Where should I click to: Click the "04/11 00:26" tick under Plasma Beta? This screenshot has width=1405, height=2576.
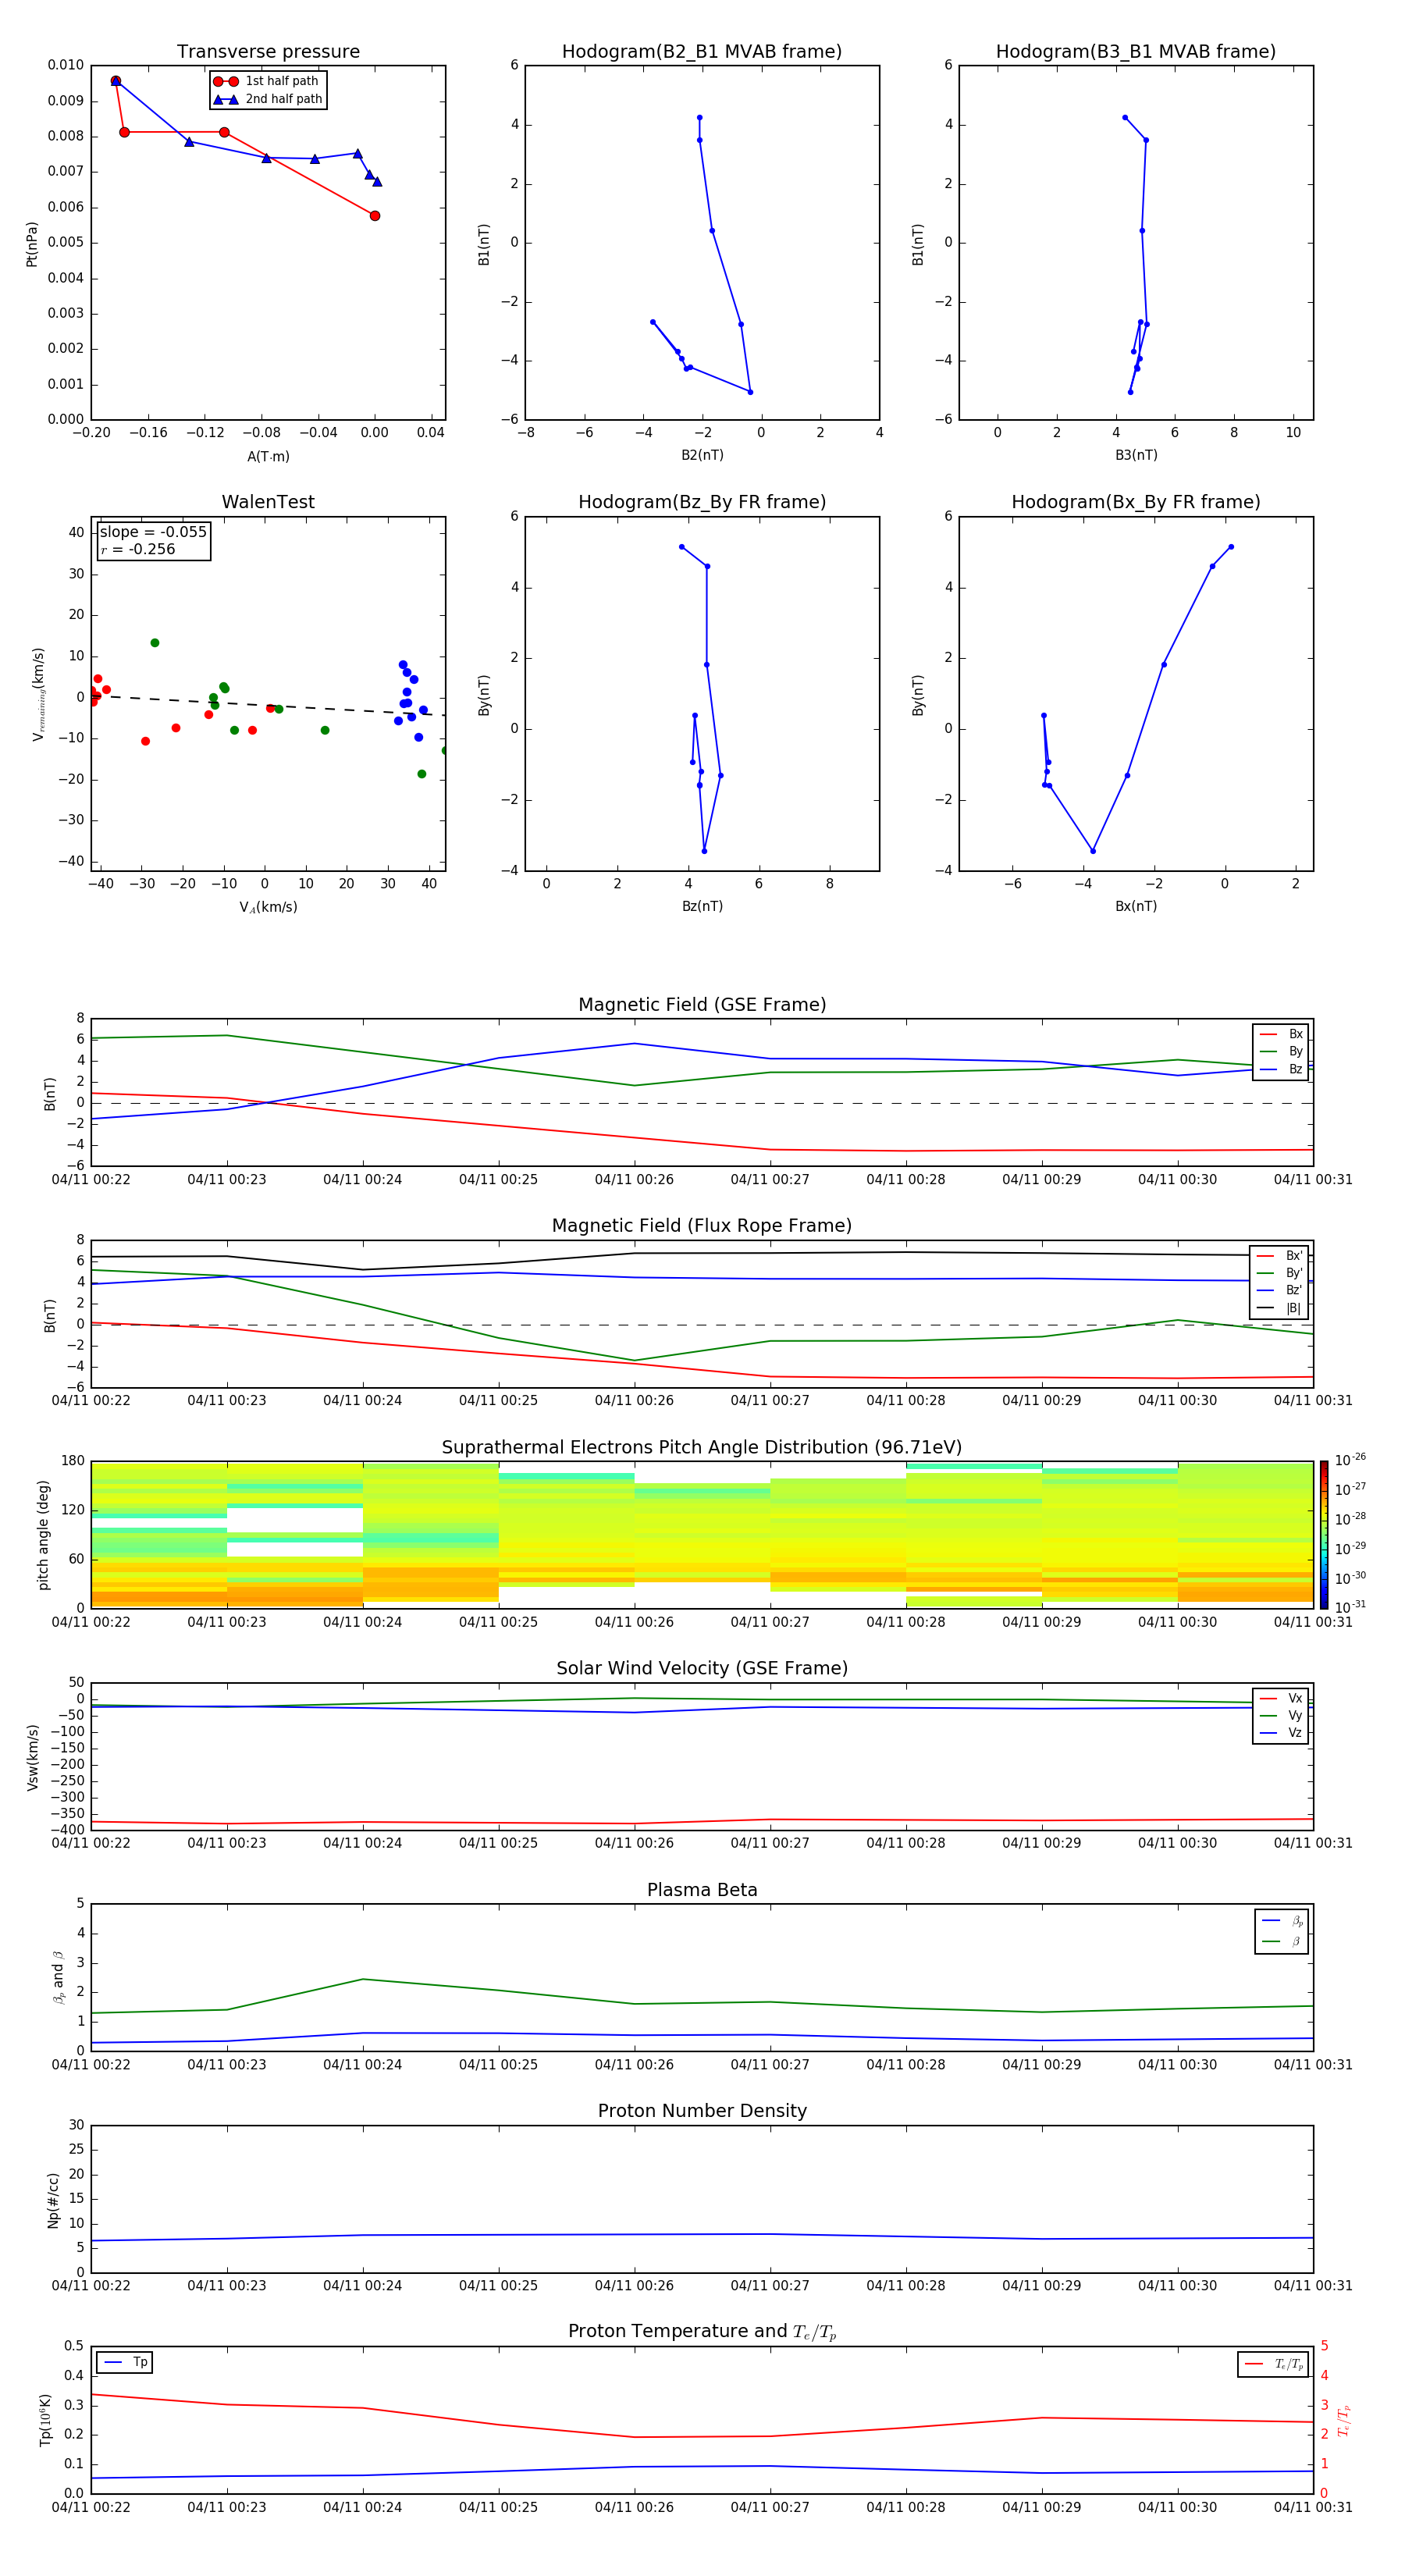[634, 2065]
